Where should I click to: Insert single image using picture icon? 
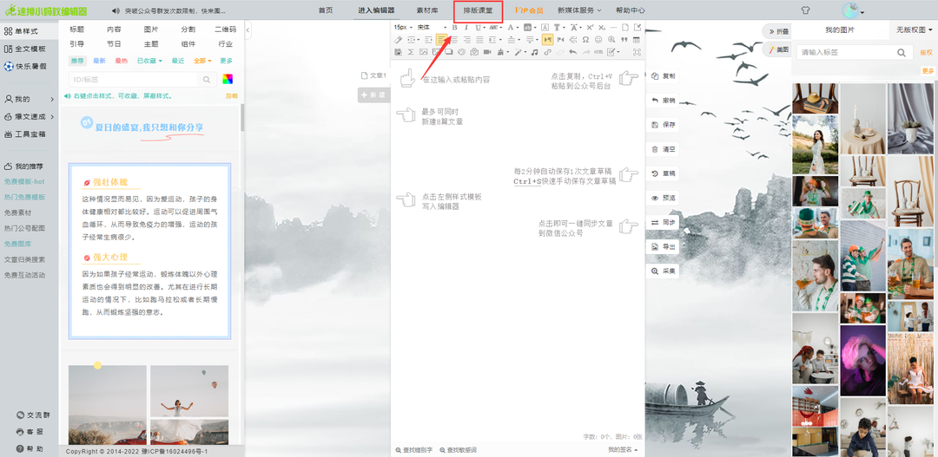pyautogui.click(x=424, y=52)
